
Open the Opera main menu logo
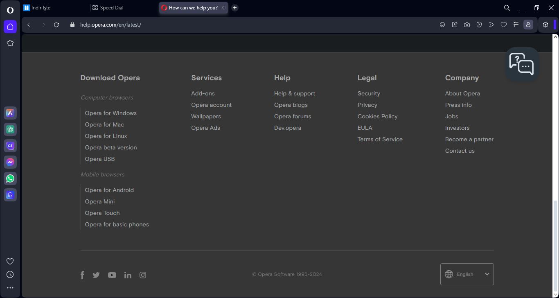tap(10, 10)
